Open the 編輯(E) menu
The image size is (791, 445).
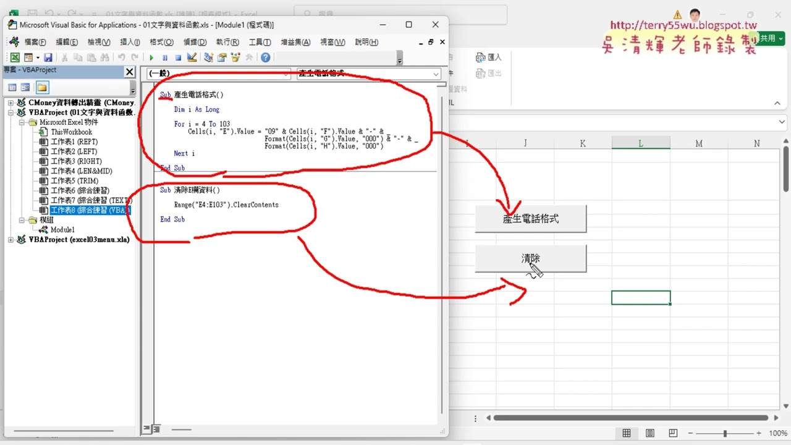pos(67,42)
